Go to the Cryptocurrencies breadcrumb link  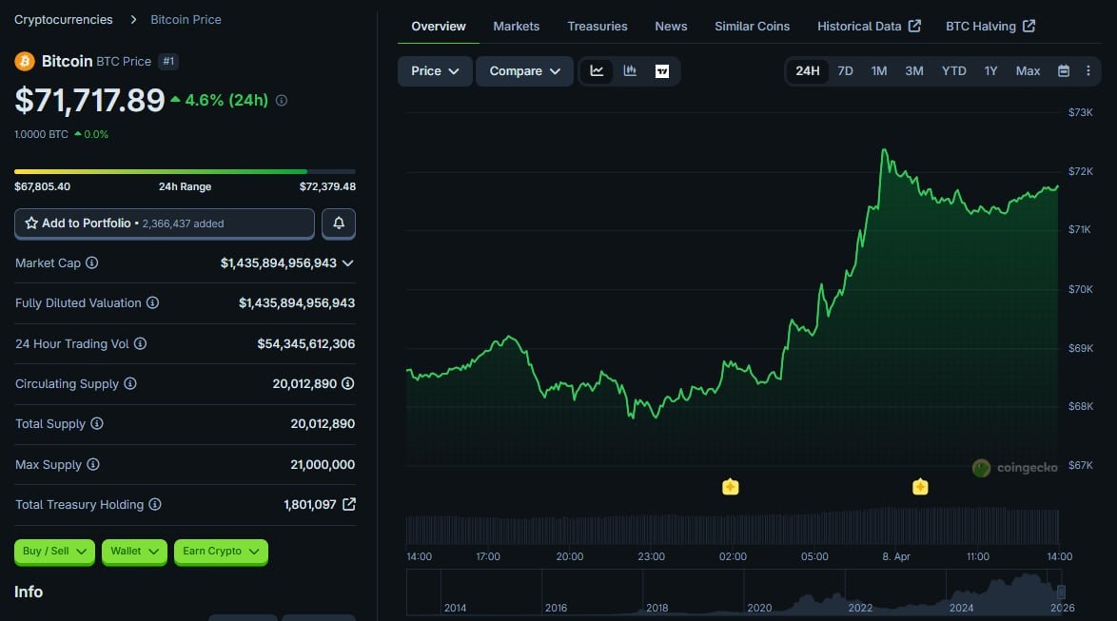64,19
